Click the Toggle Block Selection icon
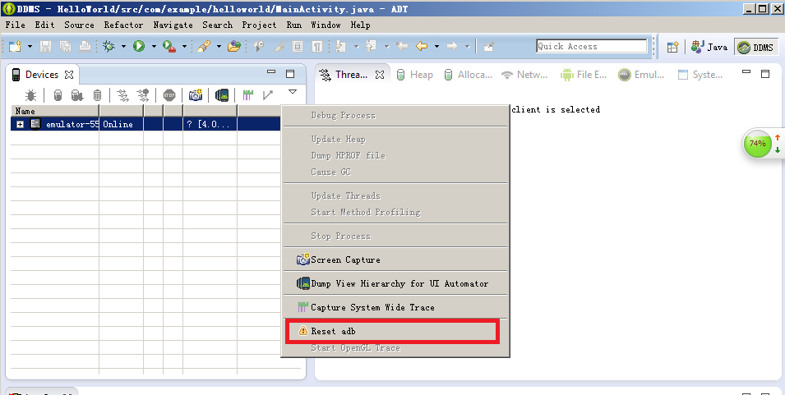Screen dimensions: 785x395 pyautogui.click(x=298, y=47)
